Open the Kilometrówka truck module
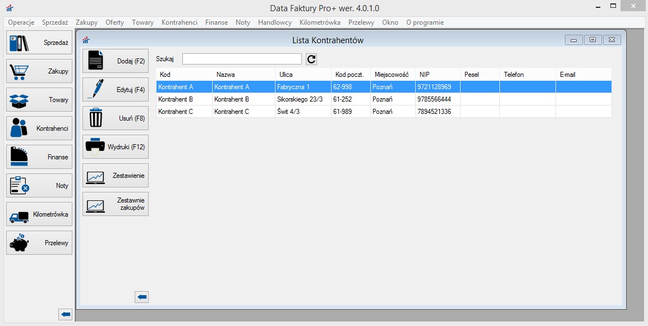This screenshot has width=648, height=326. pyautogui.click(x=39, y=214)
